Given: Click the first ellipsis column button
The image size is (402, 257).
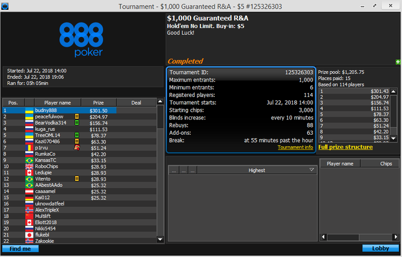Looking at the screenshot, I should (174, 170).
